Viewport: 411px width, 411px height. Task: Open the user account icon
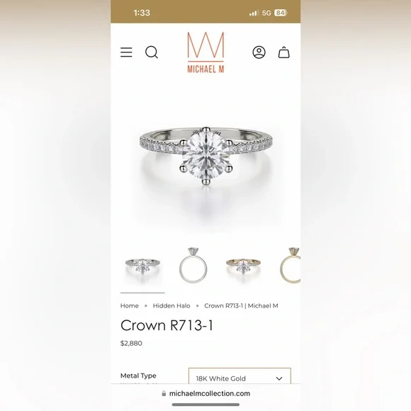[259, 52]
